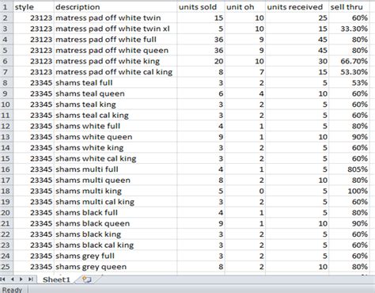Click the 100% sell thru cell
The image size is (375, 293).
[349, 191]
